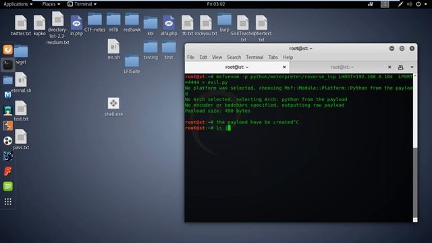Open terminal Tabs menu

click(273, 57)
